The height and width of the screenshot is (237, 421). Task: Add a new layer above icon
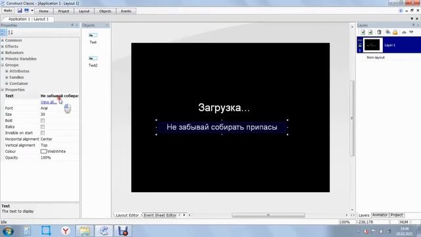(x=362, y=32)
